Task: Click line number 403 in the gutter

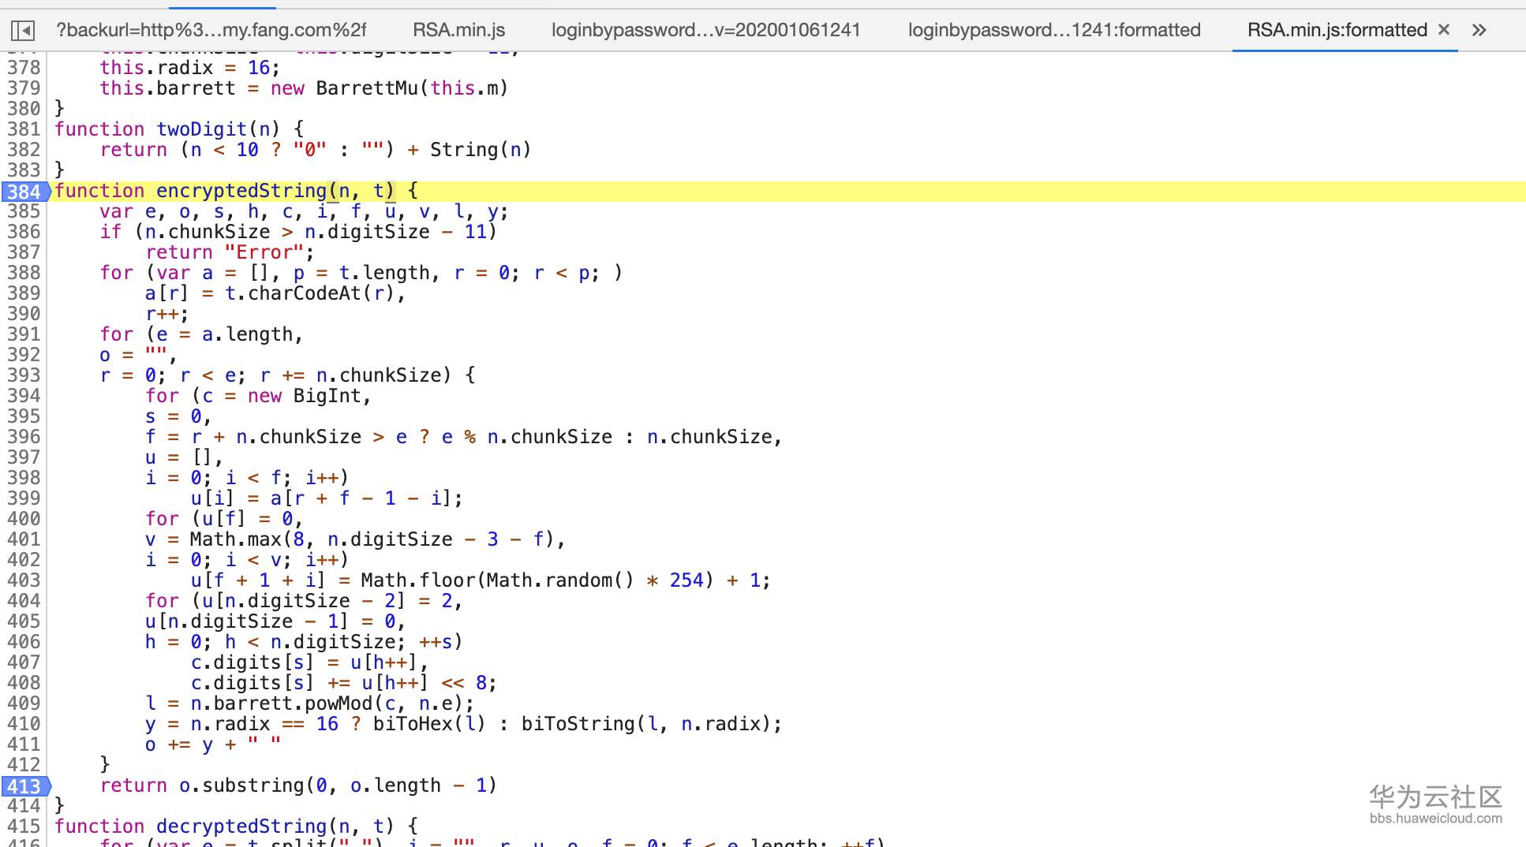Action: point(24,580)
